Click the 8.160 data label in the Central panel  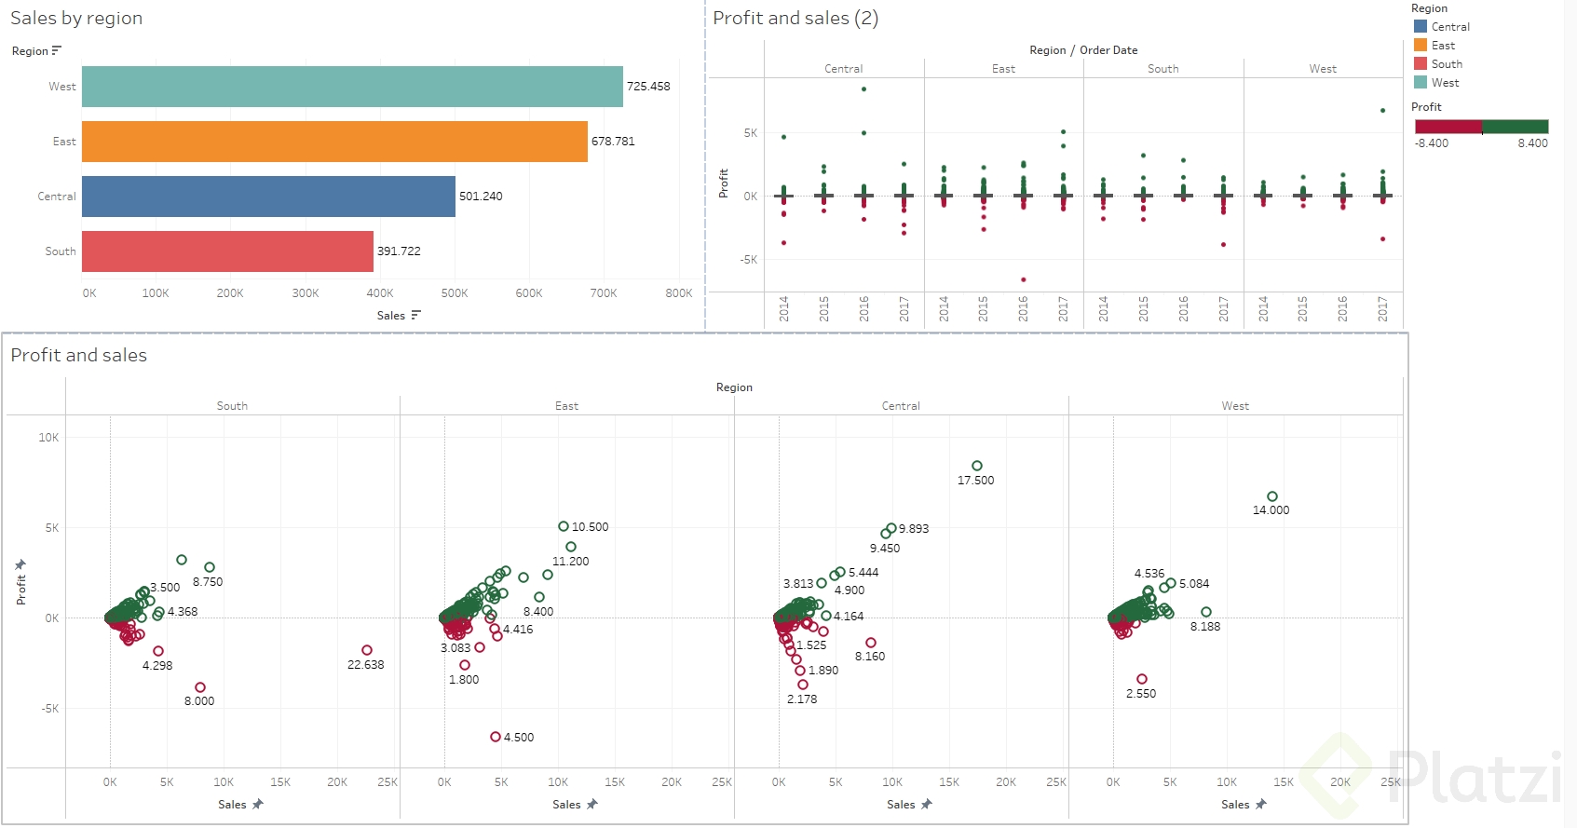click(870, 657)
